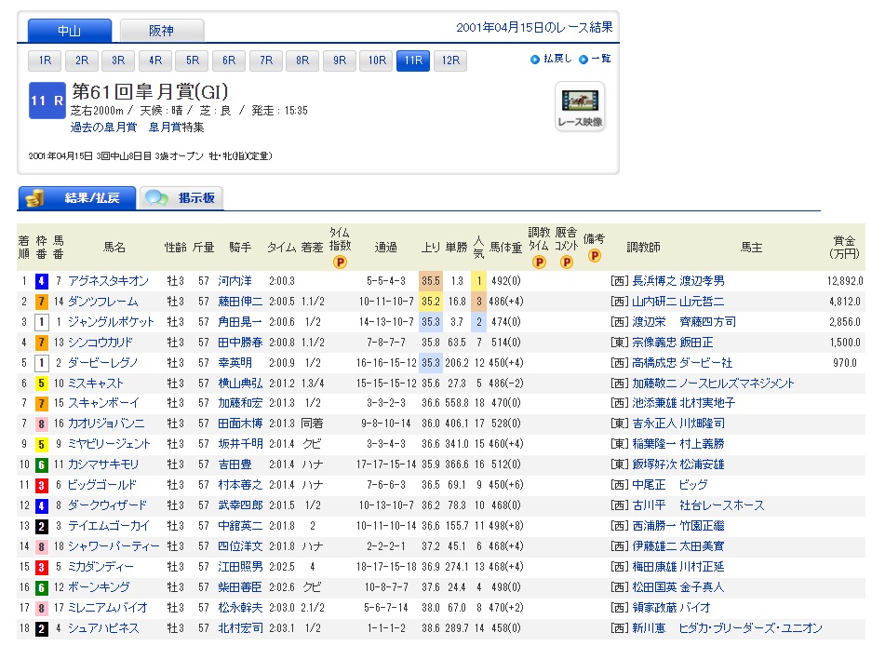Open the 皐月賞特集 feature link
Screen dimensions: 885x646
(x=177, y=127)
